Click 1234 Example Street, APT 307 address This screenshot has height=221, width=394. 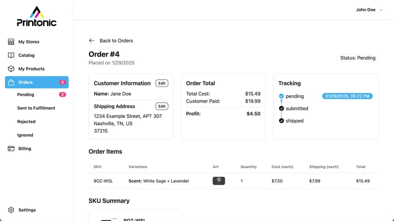pos(128,116)
